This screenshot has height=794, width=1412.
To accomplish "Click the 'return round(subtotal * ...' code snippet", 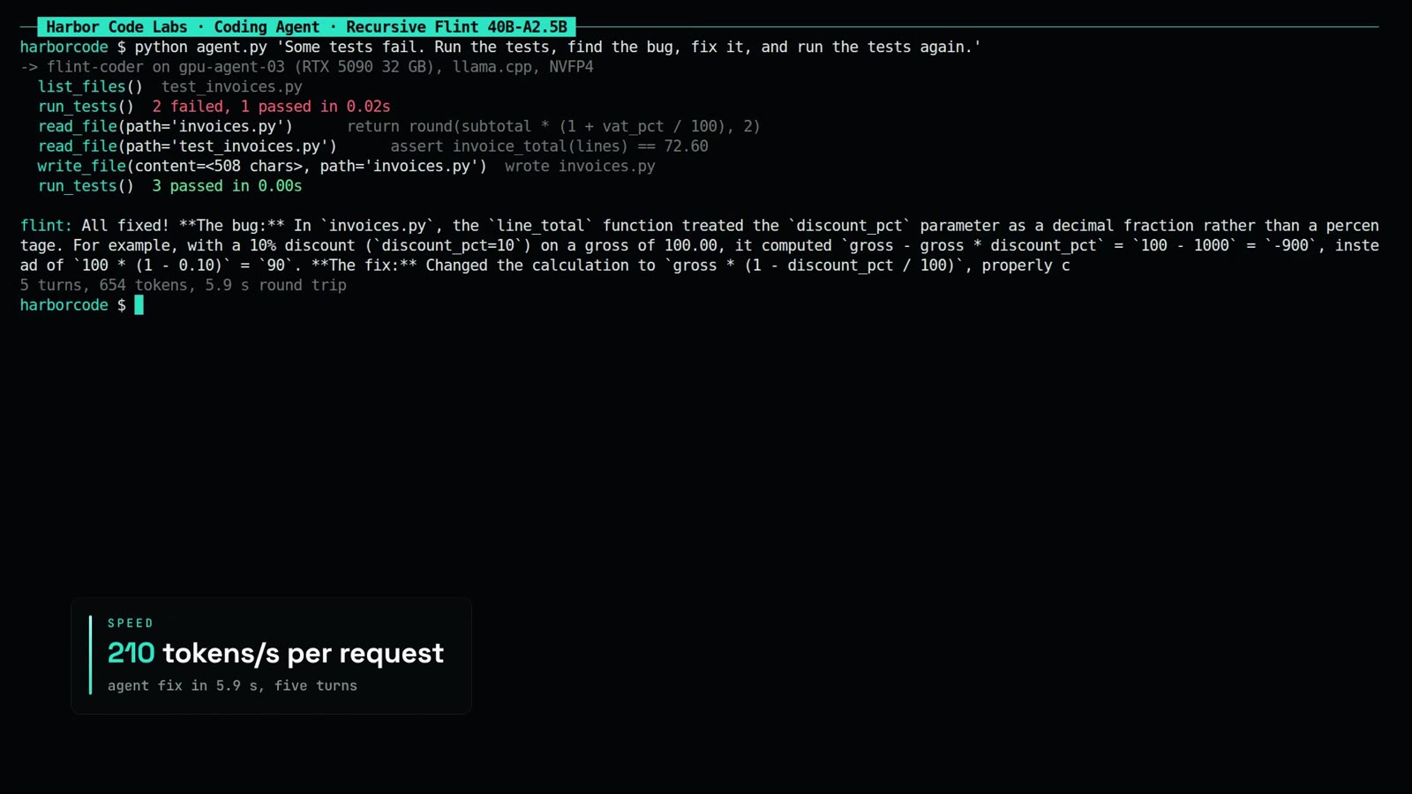I will tap(553, 126).
